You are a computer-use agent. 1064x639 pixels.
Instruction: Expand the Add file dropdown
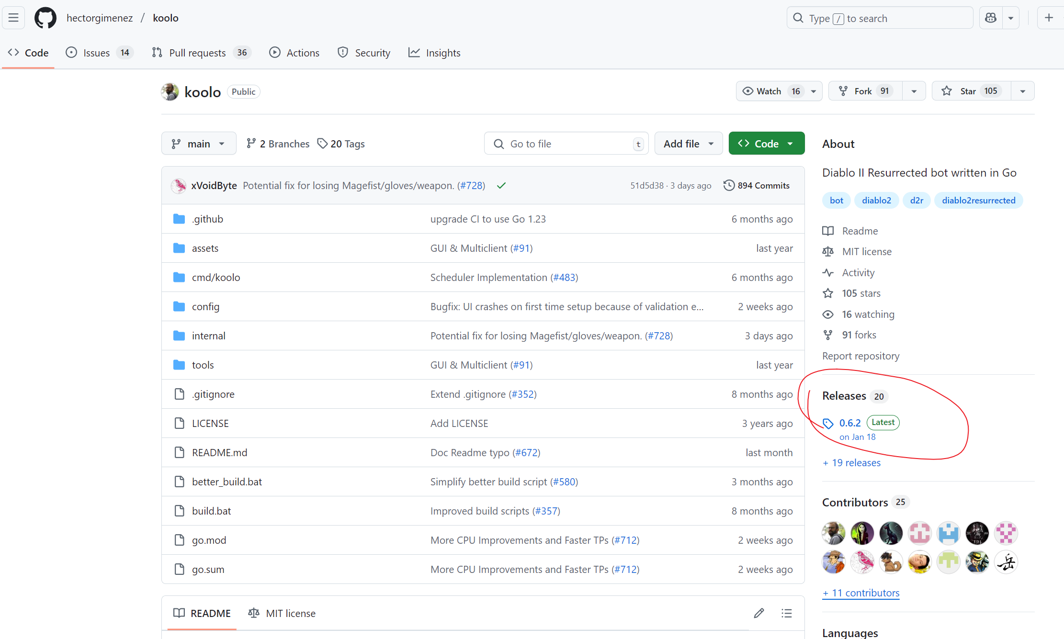coord(688,144)
